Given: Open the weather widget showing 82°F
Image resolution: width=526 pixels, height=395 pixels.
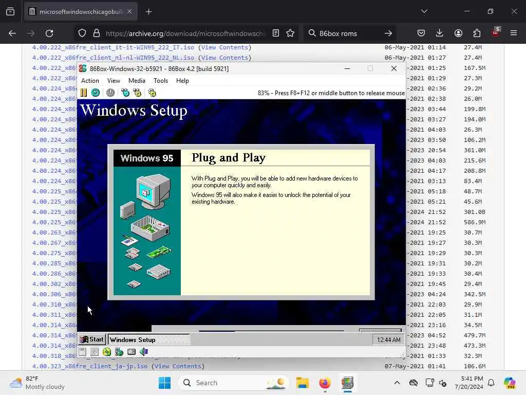Looking at the screenshot, I should 37,383.
